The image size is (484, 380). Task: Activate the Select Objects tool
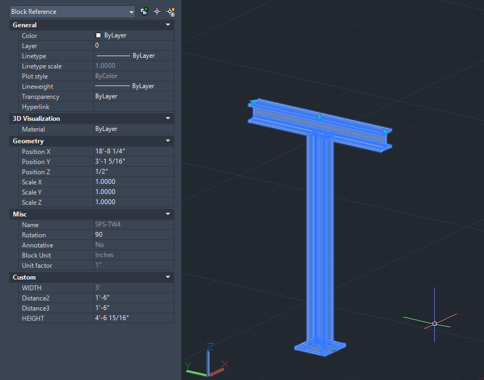[x=157, y=11]
